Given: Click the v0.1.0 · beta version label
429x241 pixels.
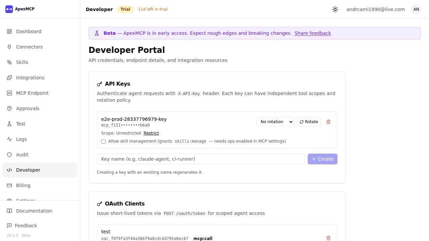Looking at the screenshot, I should (x=18, y=235).
